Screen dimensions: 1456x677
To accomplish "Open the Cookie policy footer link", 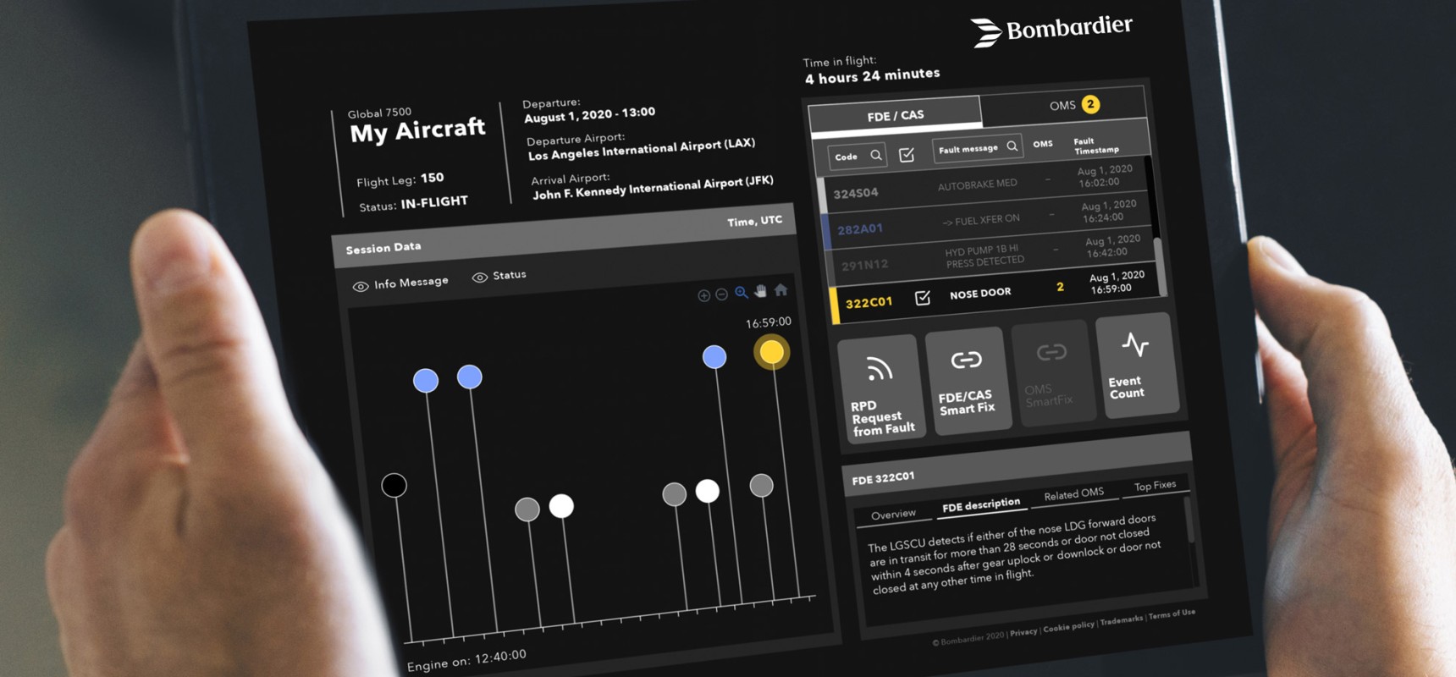I will click(1068, 627).
